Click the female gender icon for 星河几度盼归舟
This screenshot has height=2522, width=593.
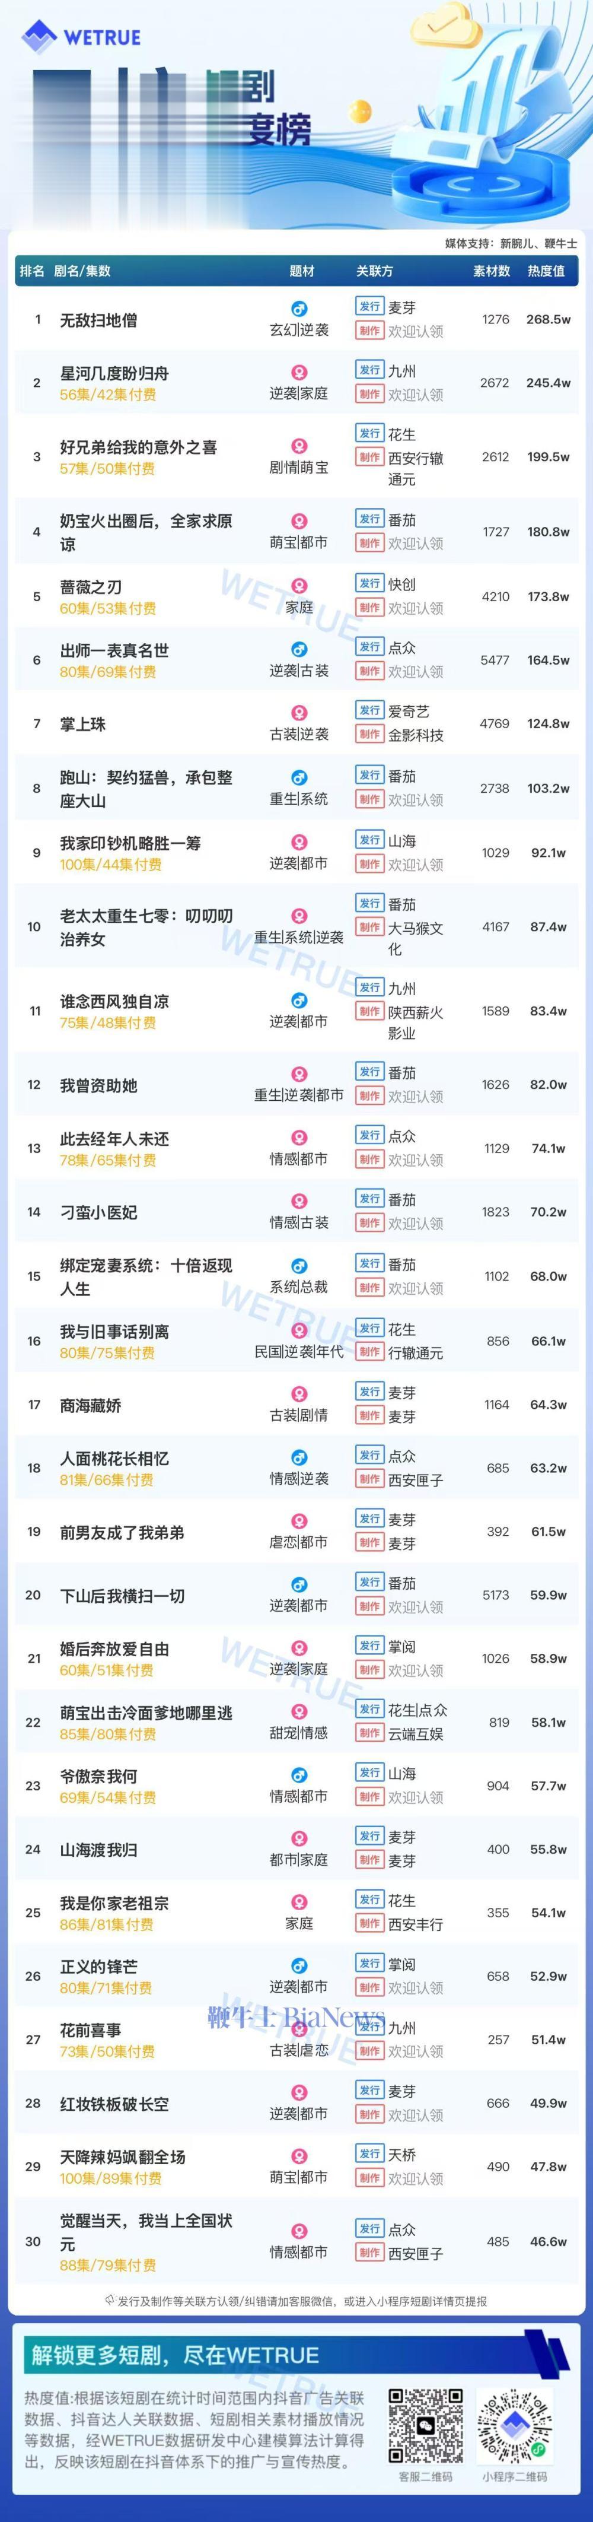299,372
